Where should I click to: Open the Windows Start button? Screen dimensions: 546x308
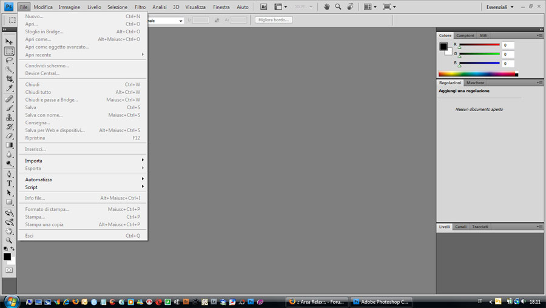tap(11, 301)
